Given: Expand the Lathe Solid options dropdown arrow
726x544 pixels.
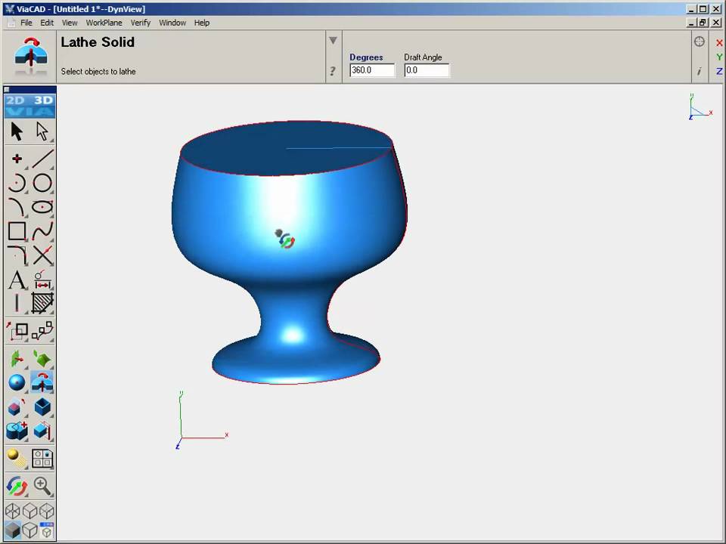Looking at the screenshot, I should click(x=333, y=41).
